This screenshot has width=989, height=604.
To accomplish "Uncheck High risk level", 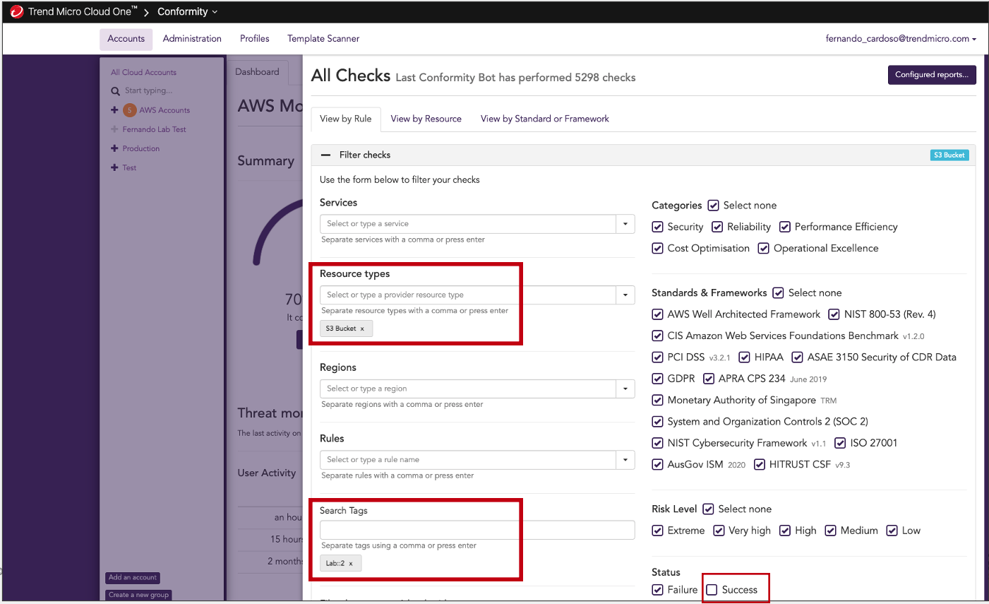I will click(785, 531).
